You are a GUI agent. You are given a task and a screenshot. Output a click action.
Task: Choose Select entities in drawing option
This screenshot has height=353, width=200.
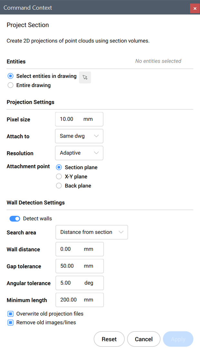(x=11, y=76)
